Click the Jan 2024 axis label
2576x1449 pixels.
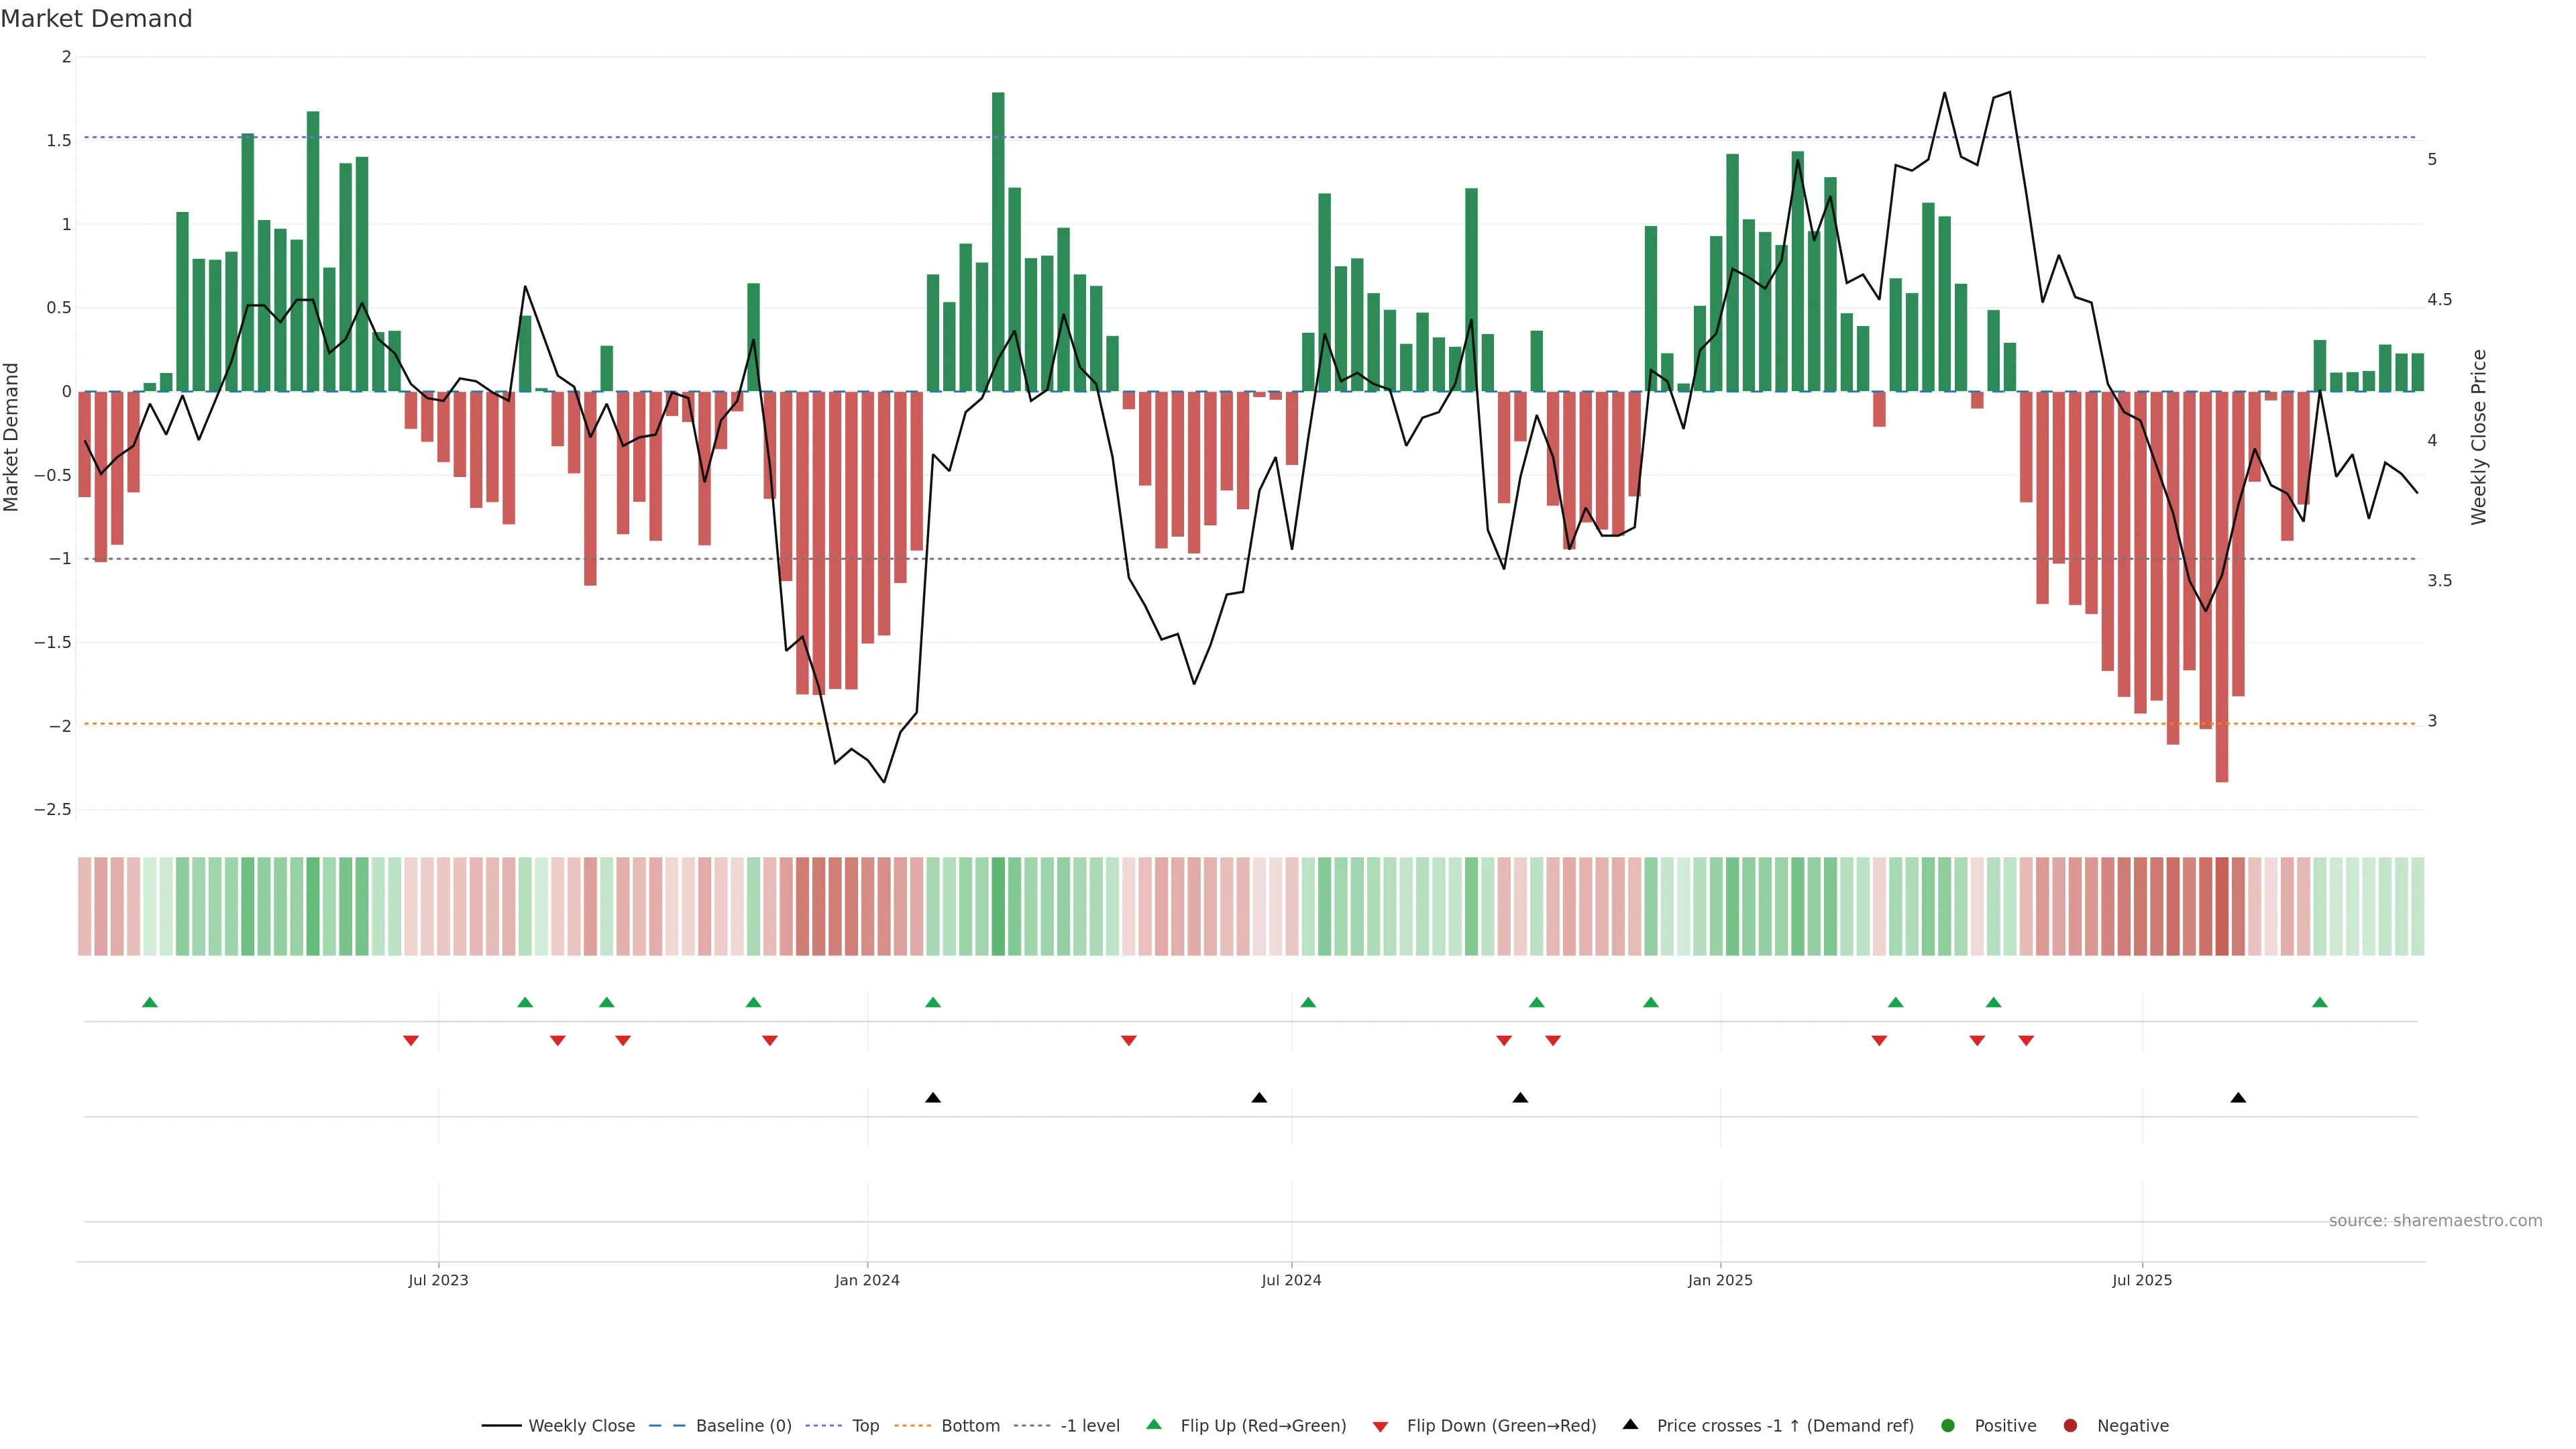point(867,1280)
